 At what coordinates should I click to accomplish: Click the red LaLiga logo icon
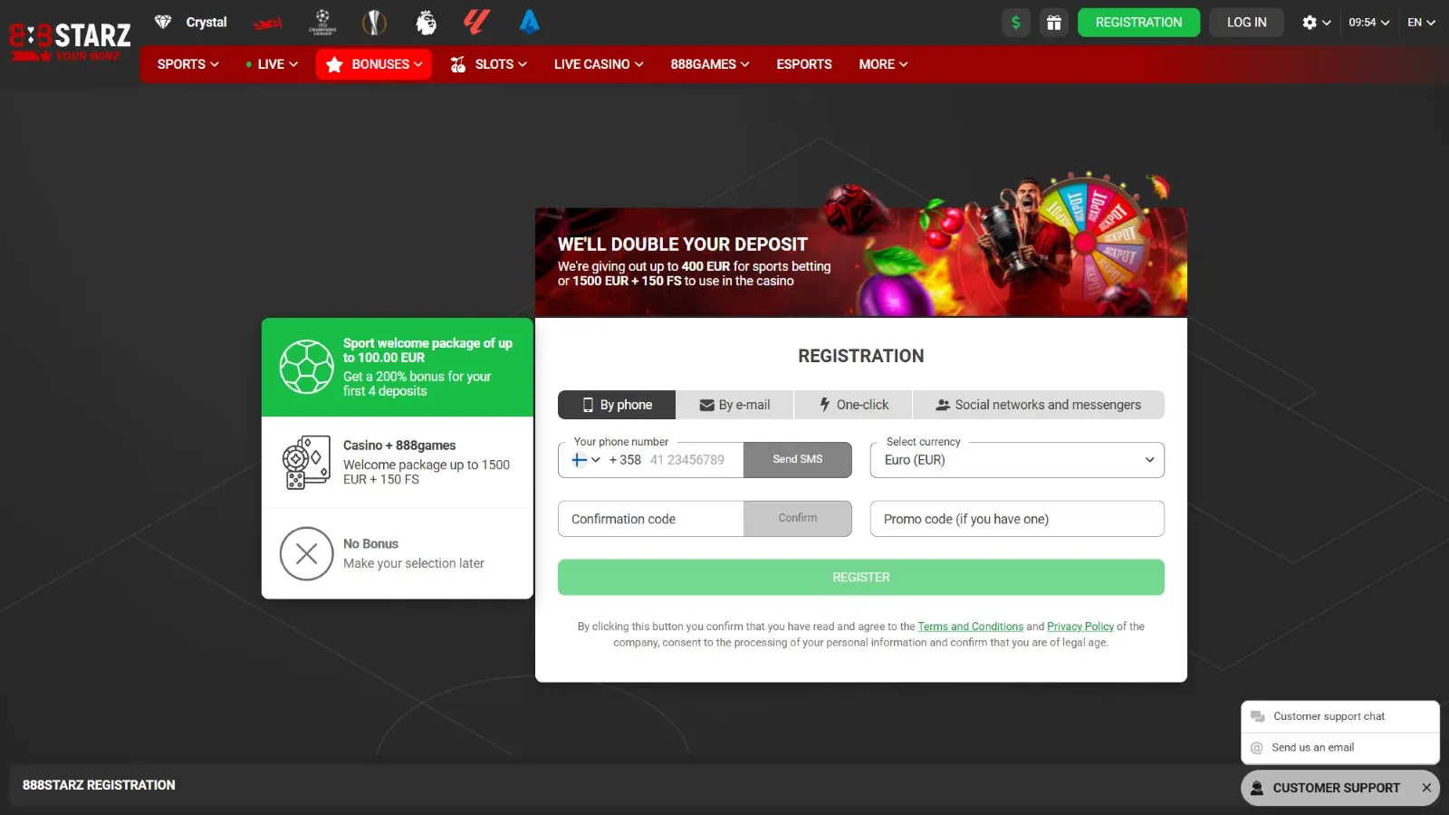[x=476, y=22]
